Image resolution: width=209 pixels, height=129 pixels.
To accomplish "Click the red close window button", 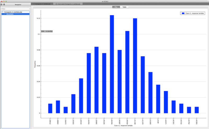I will pyautogui.click(x=1, y=1).
